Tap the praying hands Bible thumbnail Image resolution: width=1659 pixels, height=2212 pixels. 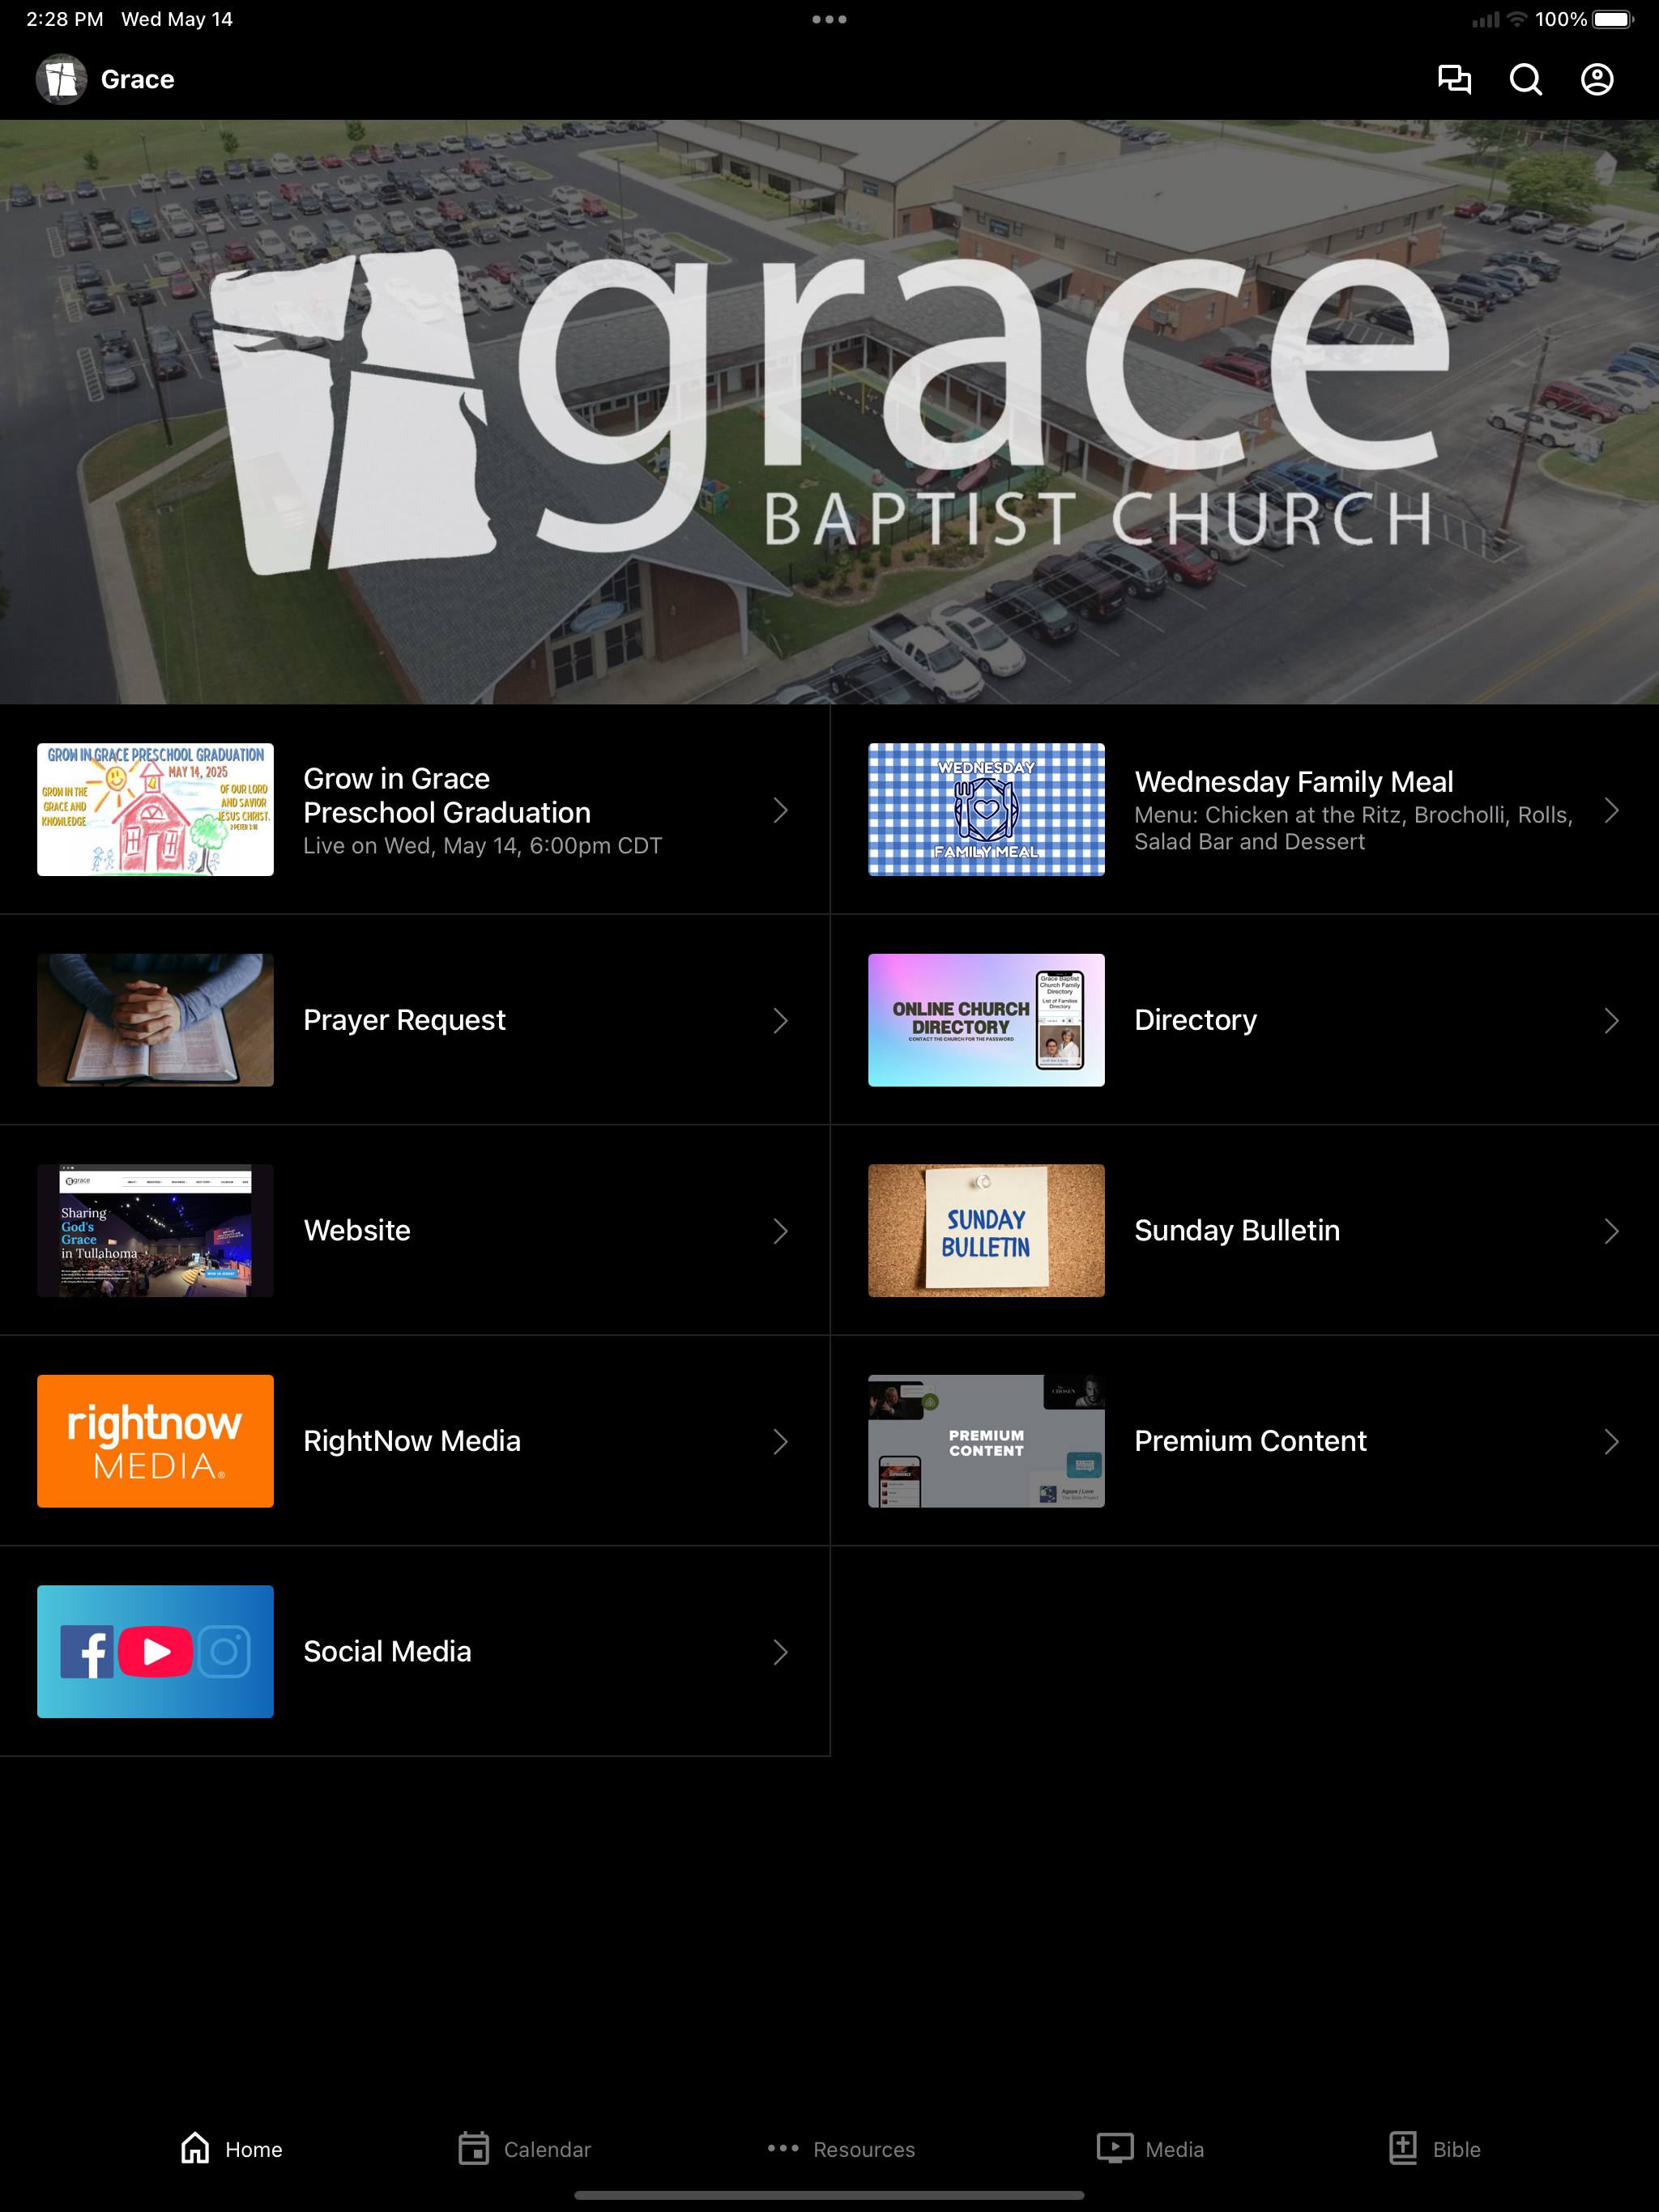pos(155,1020)
